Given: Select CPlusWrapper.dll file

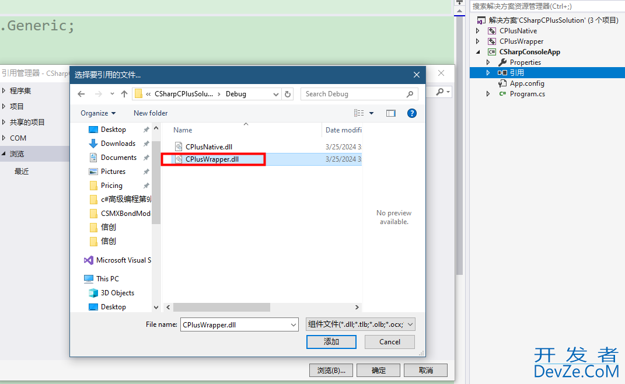Looking at the screenshot, I should [212, 159].
